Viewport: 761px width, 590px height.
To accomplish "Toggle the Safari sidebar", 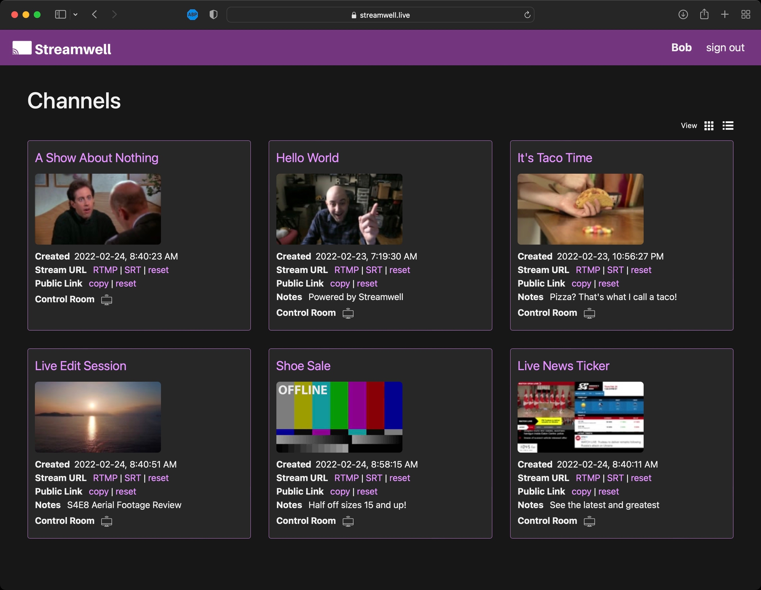I will pos(60,15).
